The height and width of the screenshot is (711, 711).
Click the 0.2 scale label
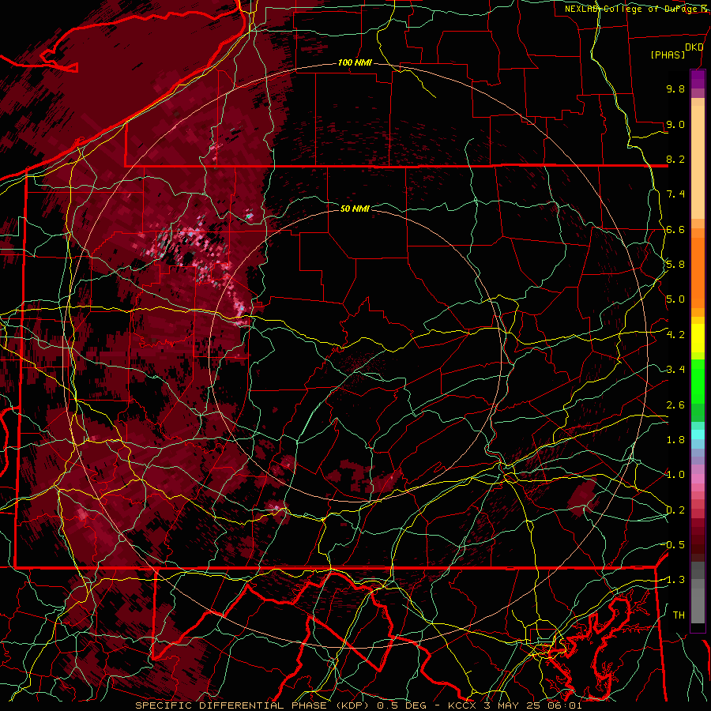tap(675, 510)
